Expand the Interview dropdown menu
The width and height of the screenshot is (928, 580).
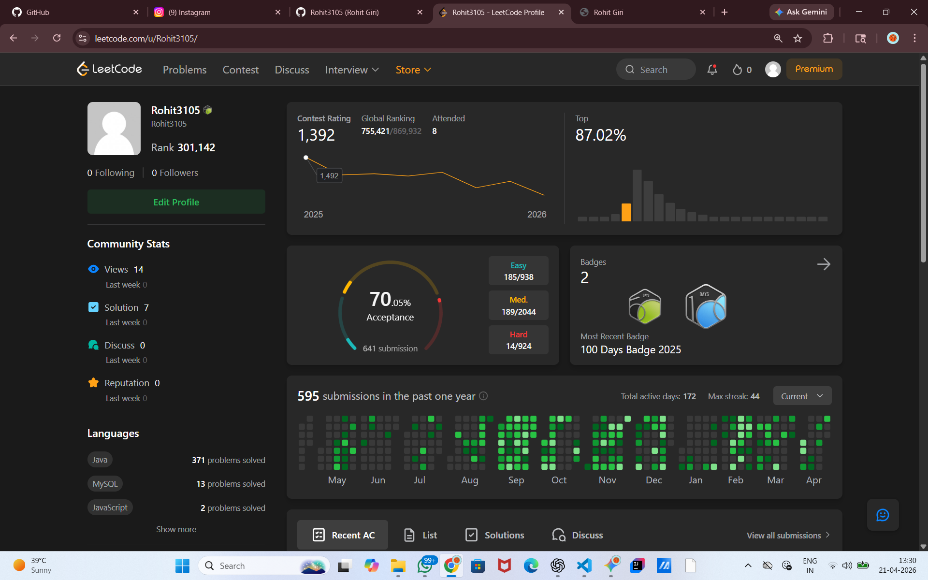pos(352,70)
